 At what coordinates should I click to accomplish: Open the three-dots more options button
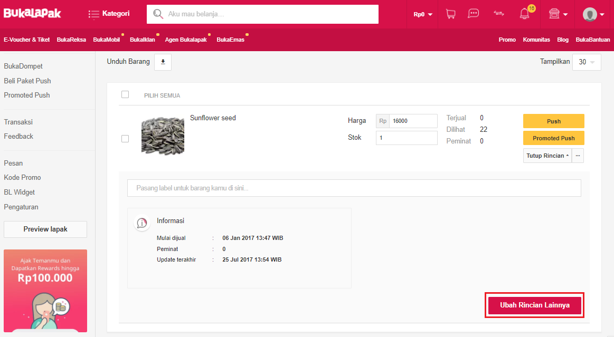pyautogui.click(x=578, y=156)
